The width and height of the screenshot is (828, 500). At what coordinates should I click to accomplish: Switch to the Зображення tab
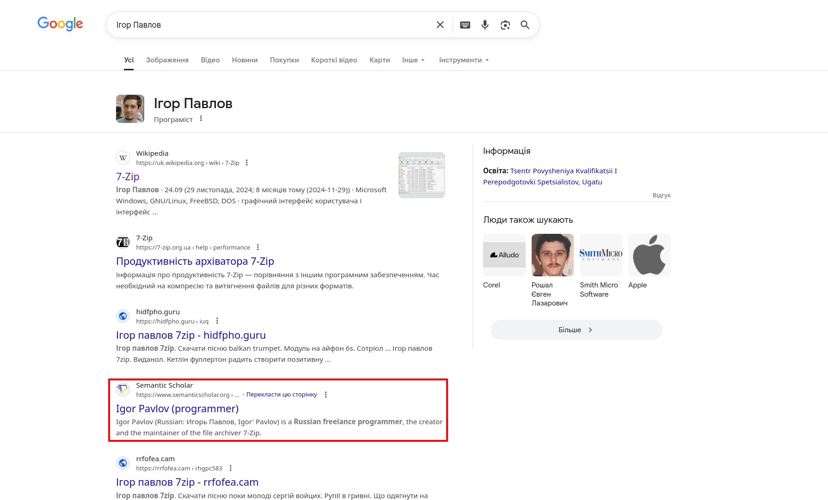167,60
